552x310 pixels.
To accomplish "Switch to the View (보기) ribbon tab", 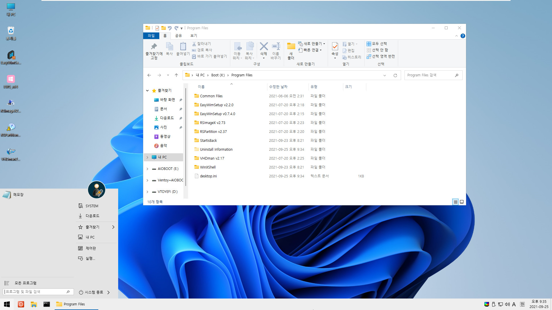I will [194, 36].
